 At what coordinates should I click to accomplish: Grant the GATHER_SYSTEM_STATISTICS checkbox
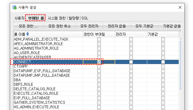[99, 102]
